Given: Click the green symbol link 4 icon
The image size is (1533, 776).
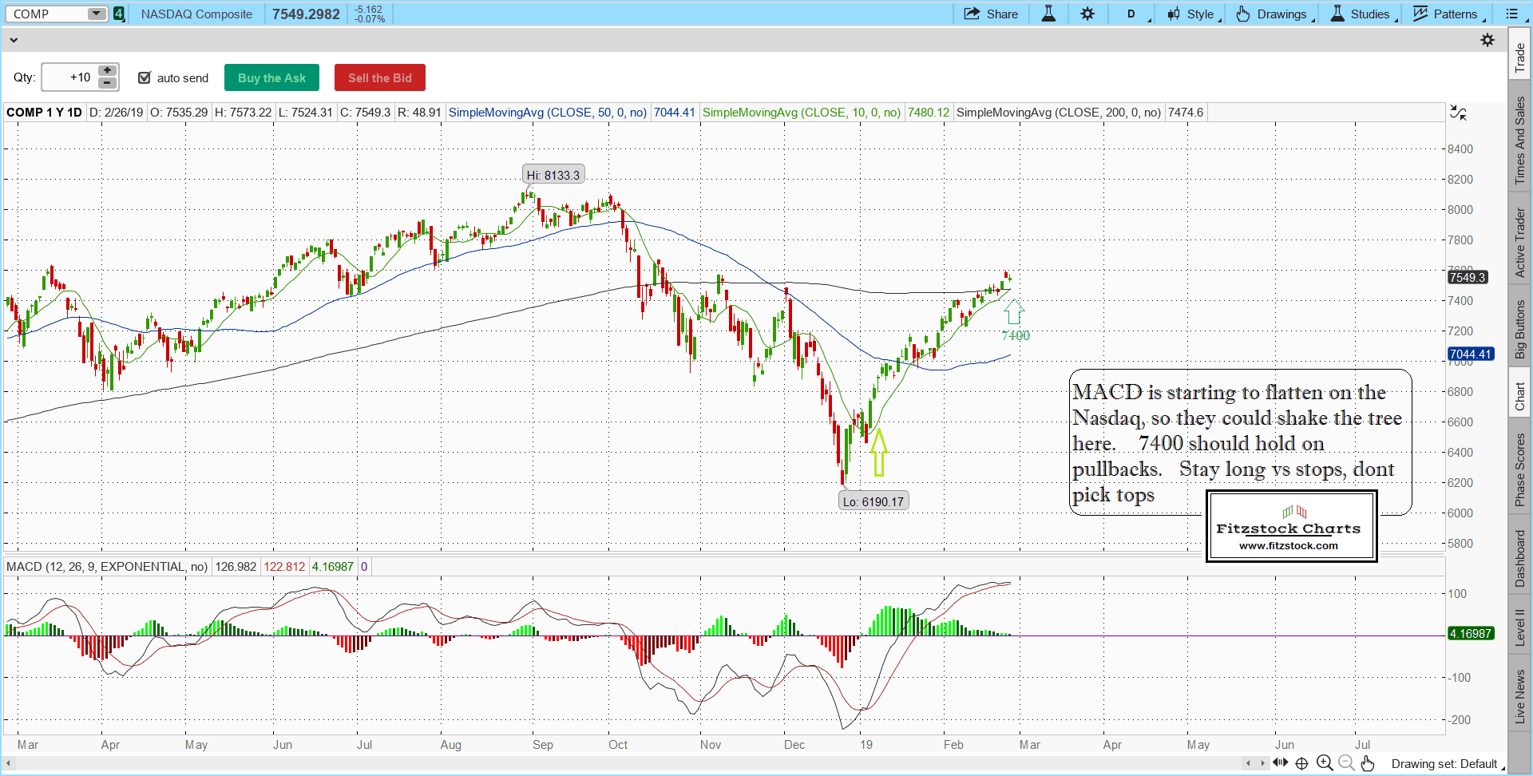Looking at the screenshot, I should (x=119, y=14).
